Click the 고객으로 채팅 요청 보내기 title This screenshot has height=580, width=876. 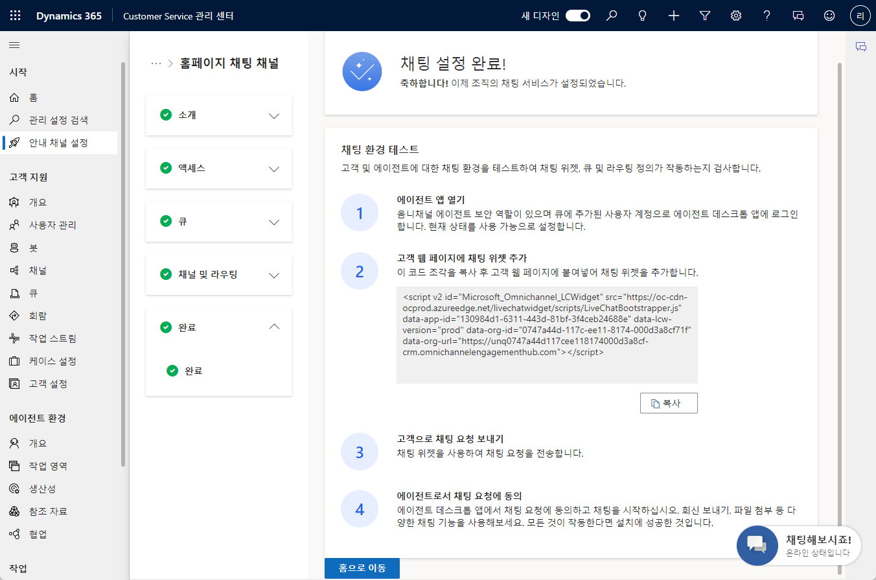450,439
